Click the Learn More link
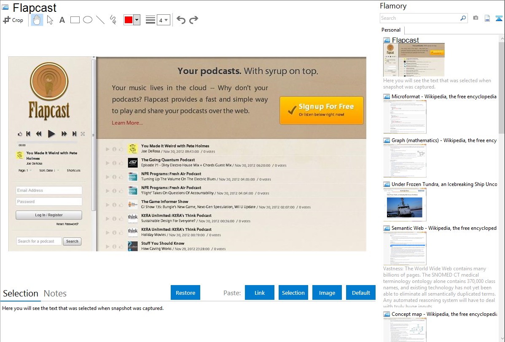This screenshot has width=505, height=342. [x=127, y=123]
